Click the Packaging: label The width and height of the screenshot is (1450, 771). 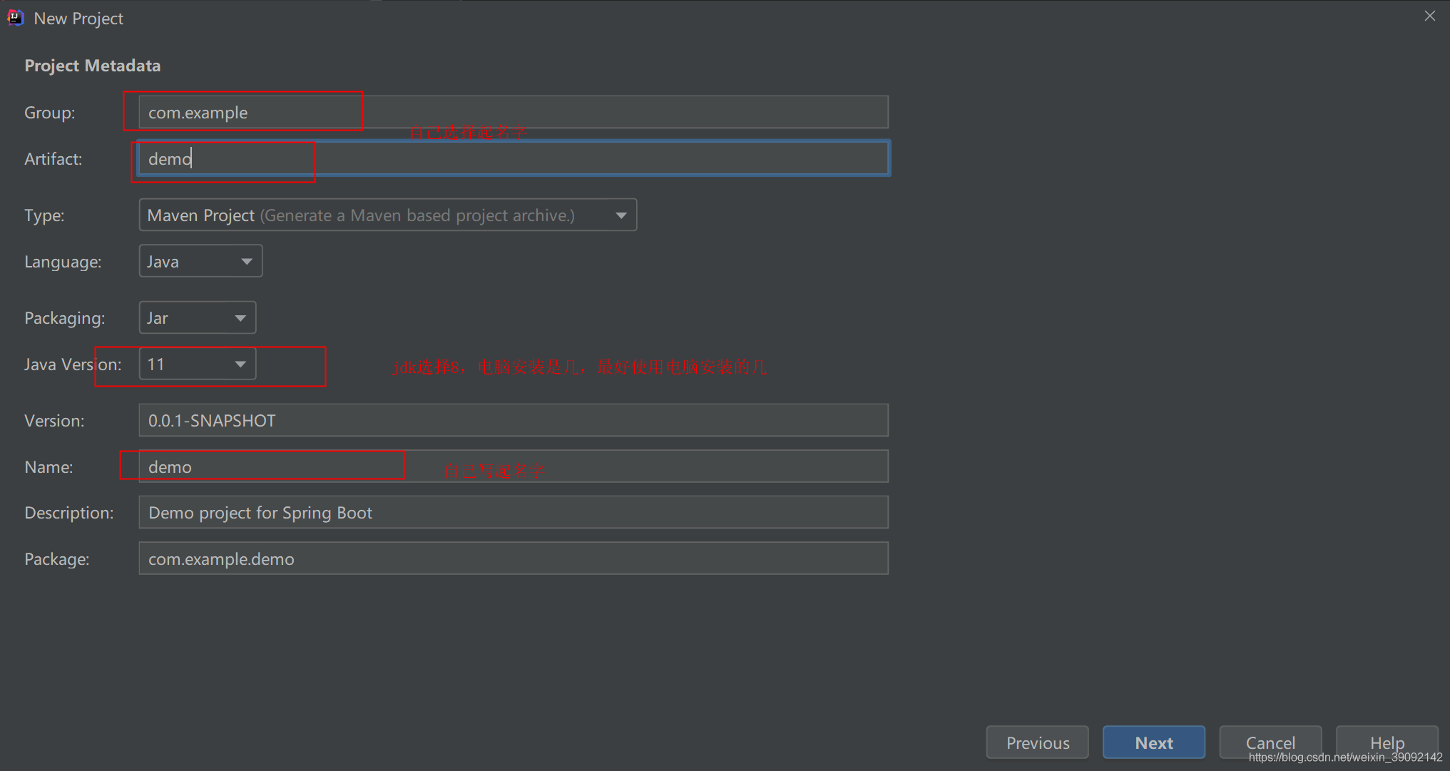click(65, 318)
